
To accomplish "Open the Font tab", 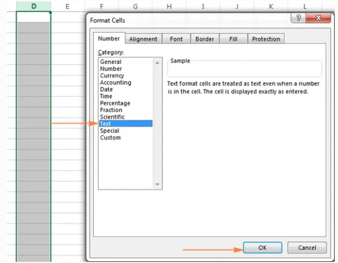I will coord(176,39).
